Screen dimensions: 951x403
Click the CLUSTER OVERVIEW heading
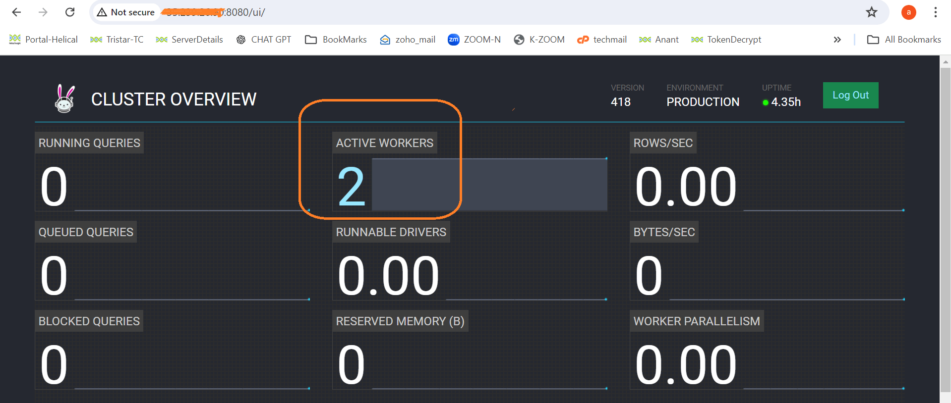tap(174, 100)
